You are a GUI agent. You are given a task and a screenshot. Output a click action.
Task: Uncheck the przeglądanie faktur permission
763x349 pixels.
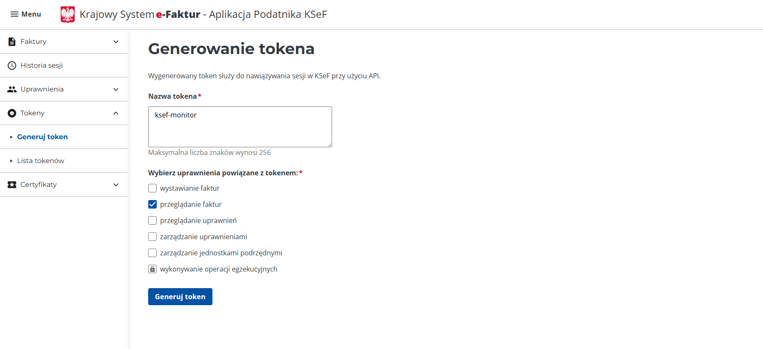(x=152, y=204)
